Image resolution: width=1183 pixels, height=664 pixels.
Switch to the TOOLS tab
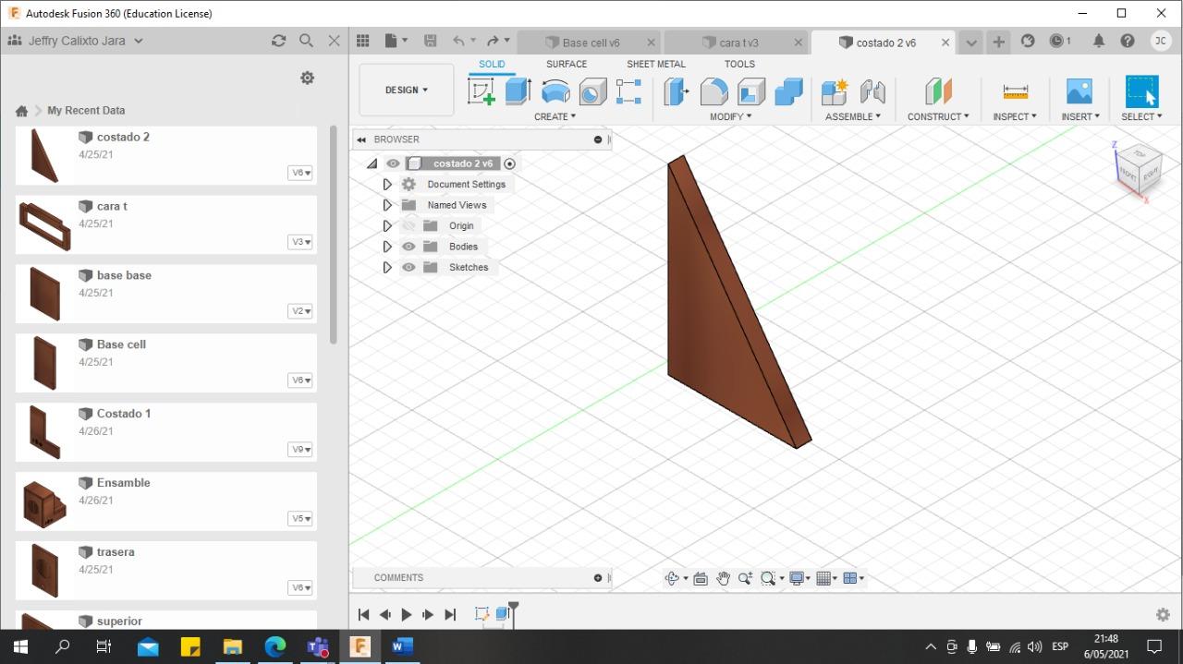tap(739, 64)
